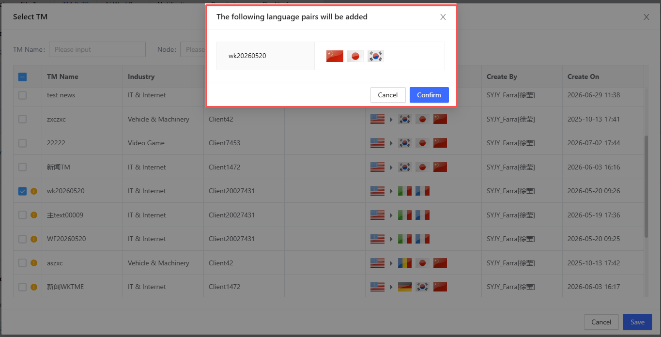The image size is (661, 337).
Task: Click the warning icon beside aszxc row
Action: click(x=34, y=263)
